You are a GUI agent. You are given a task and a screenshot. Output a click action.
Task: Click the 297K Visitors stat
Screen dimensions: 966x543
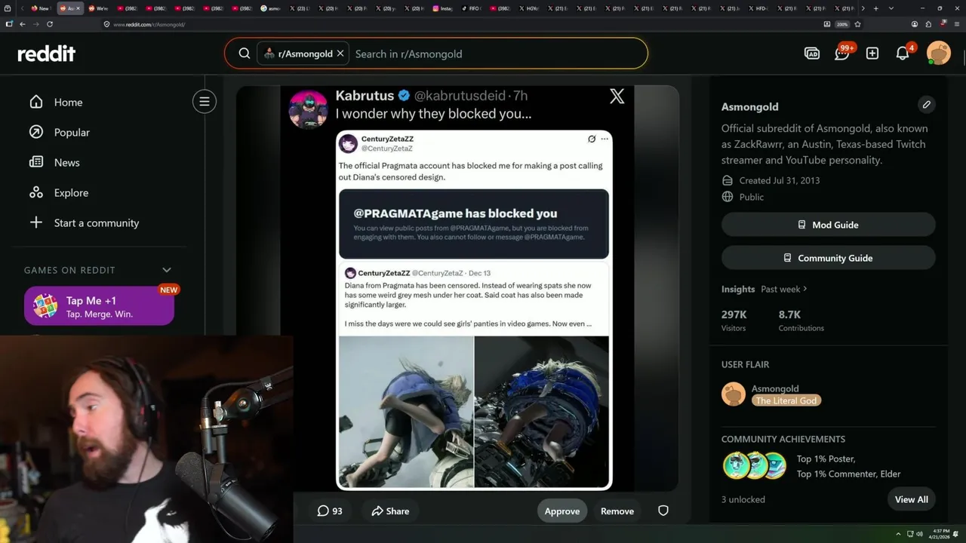tap(734, 321)
